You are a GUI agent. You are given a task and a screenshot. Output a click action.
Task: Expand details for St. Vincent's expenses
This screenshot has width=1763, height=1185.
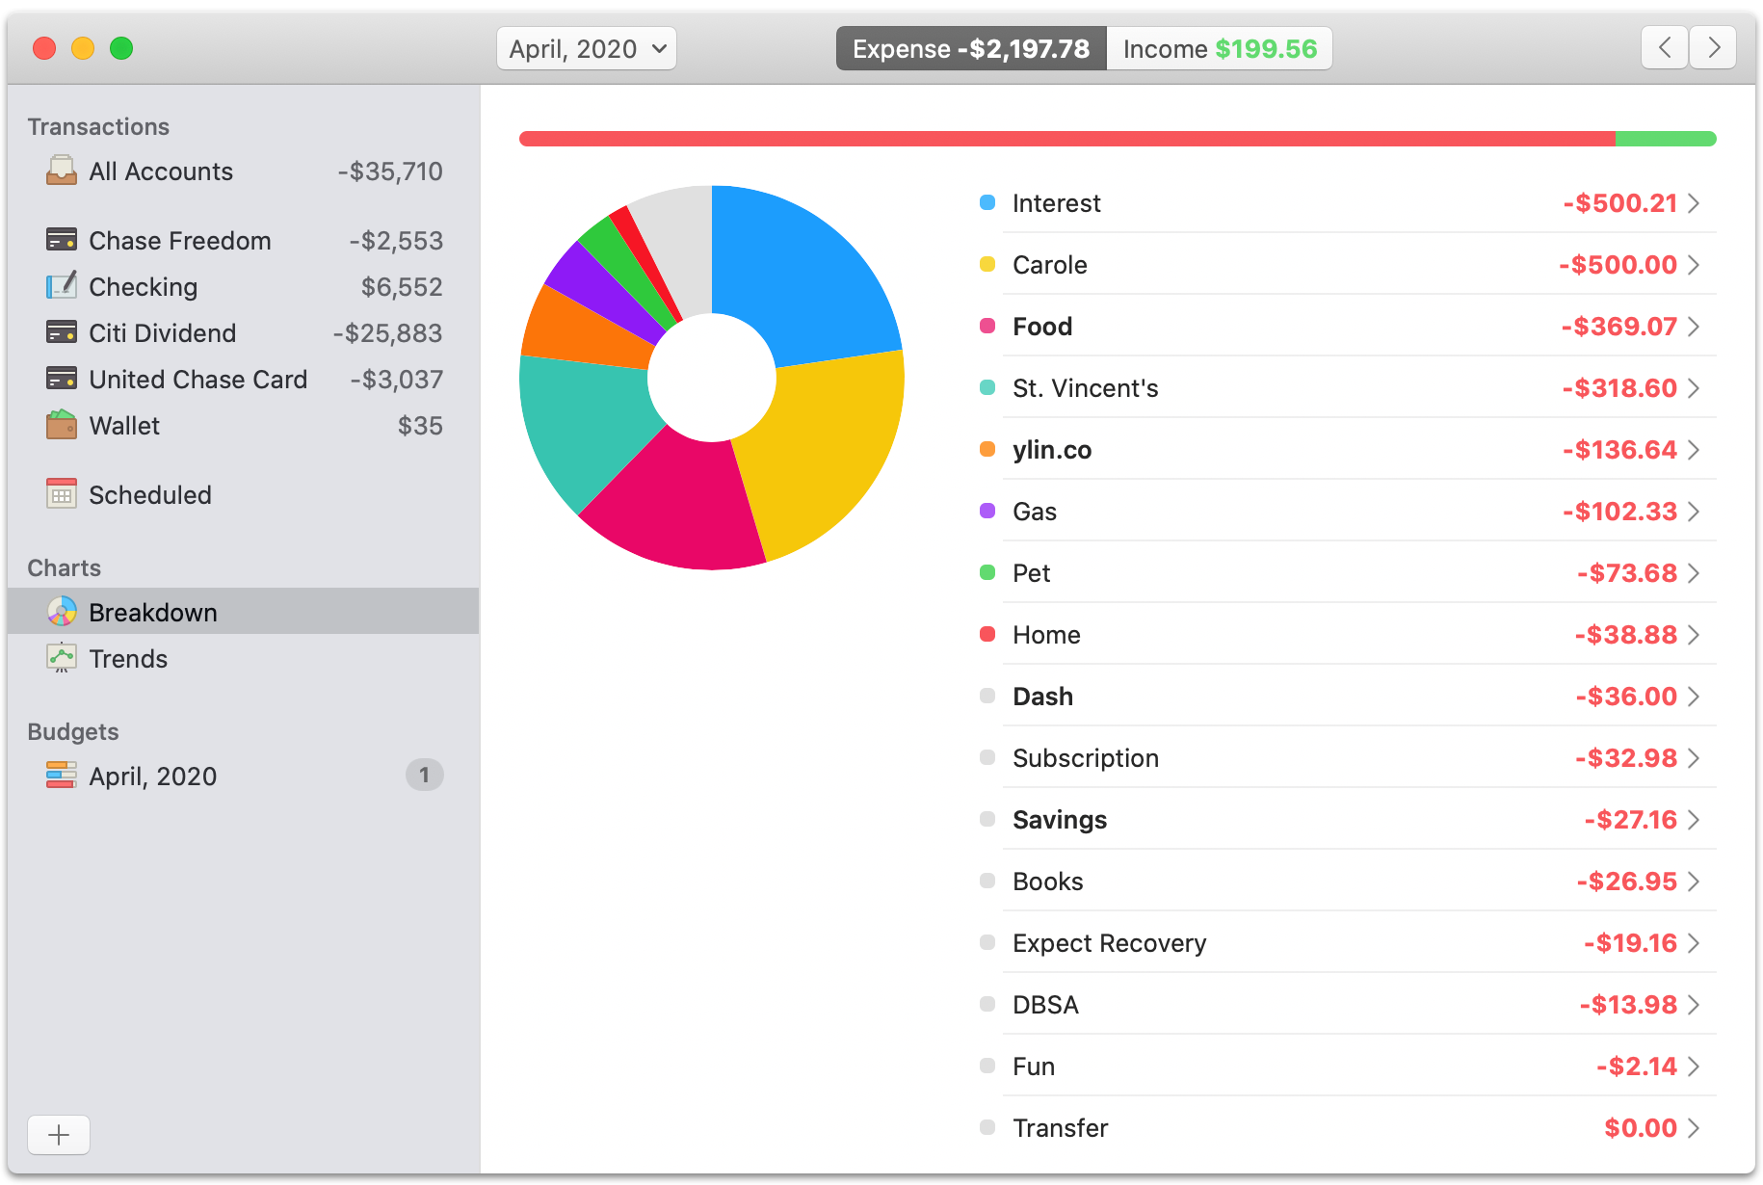pos(1696,387)
